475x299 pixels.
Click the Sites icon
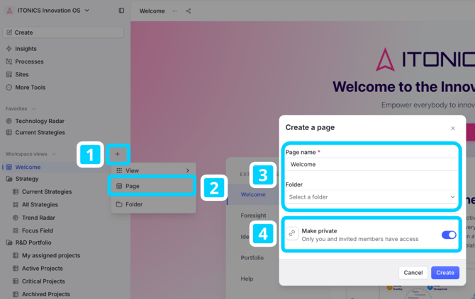9,75
